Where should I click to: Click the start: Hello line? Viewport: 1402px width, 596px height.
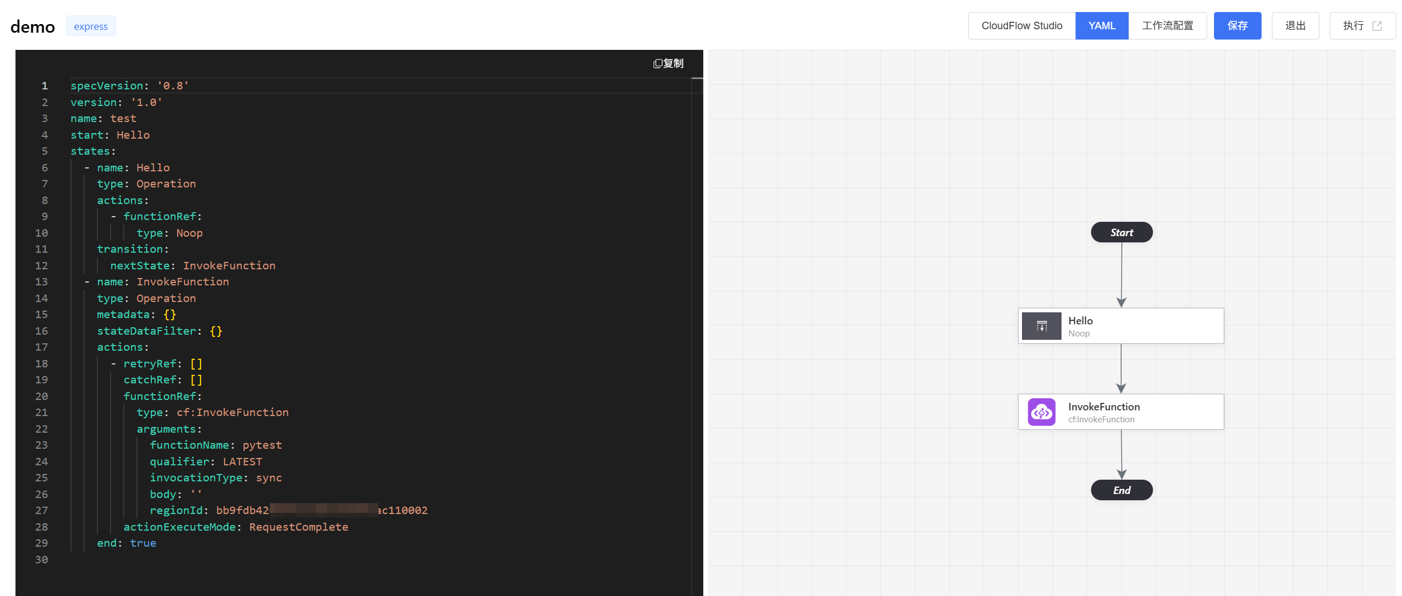(110, 135)
